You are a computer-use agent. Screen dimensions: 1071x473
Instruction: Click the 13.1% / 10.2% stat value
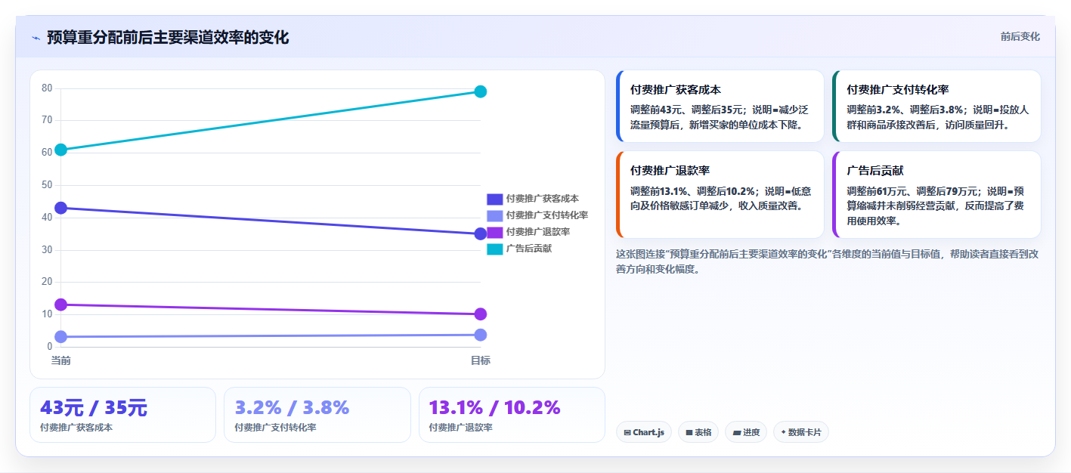494,408
